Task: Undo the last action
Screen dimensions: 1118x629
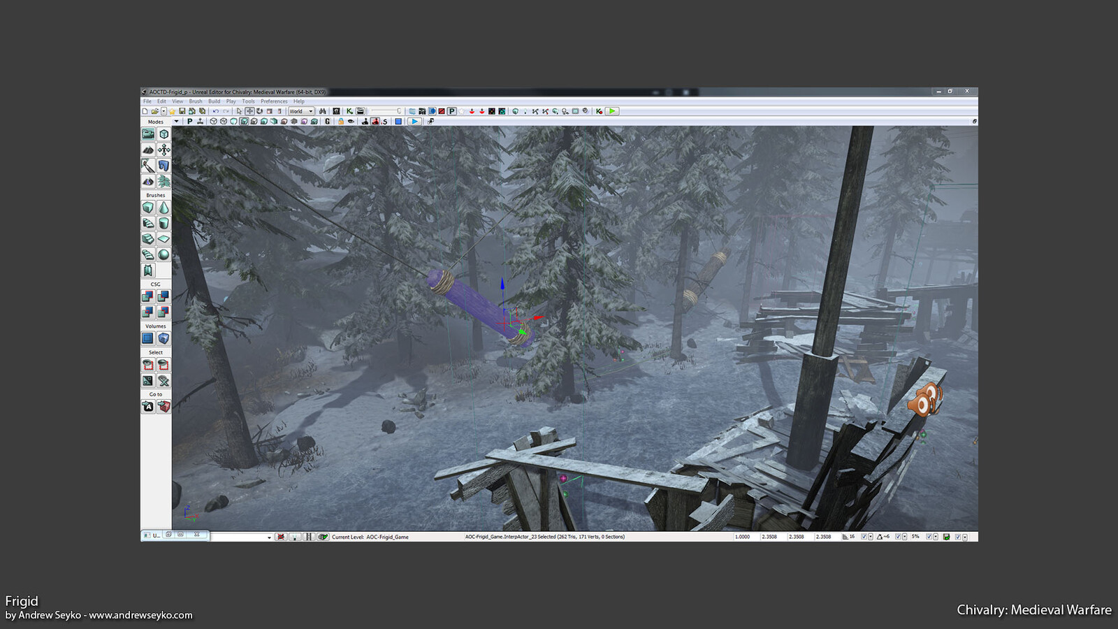Action: coord(216,111)
